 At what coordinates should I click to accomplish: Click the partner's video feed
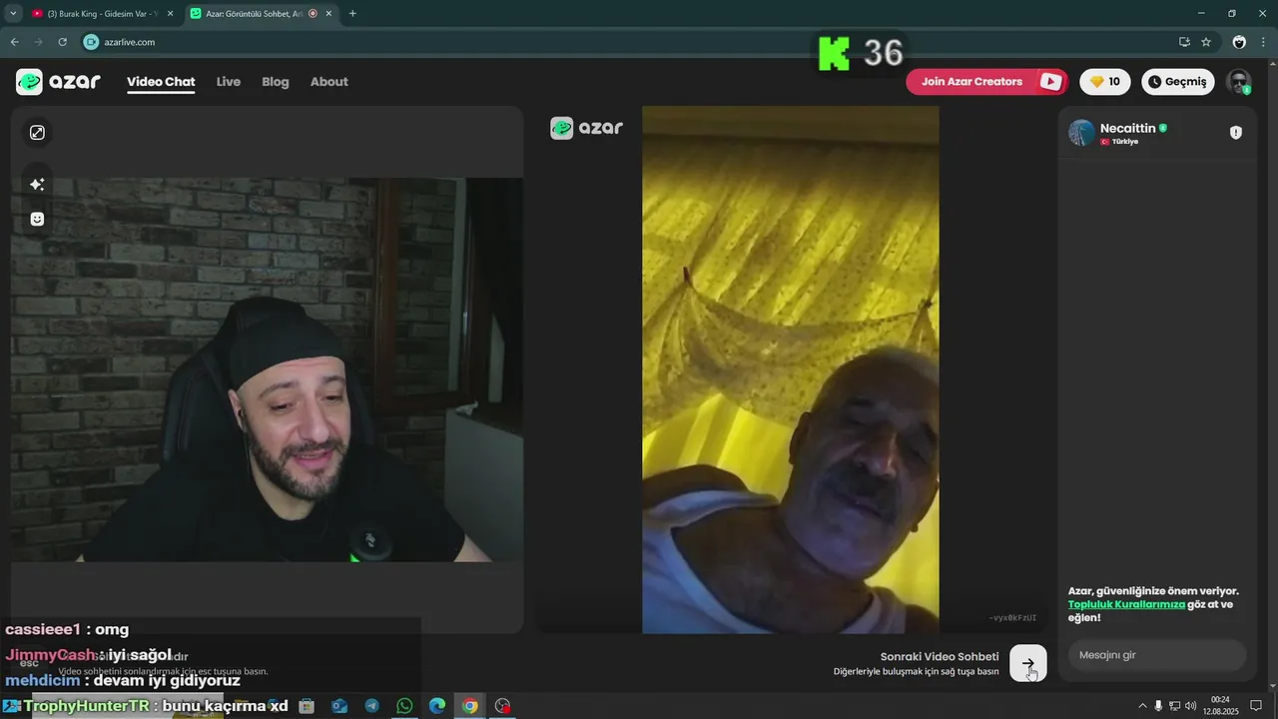pyautogui.click(x=790, y=369)
